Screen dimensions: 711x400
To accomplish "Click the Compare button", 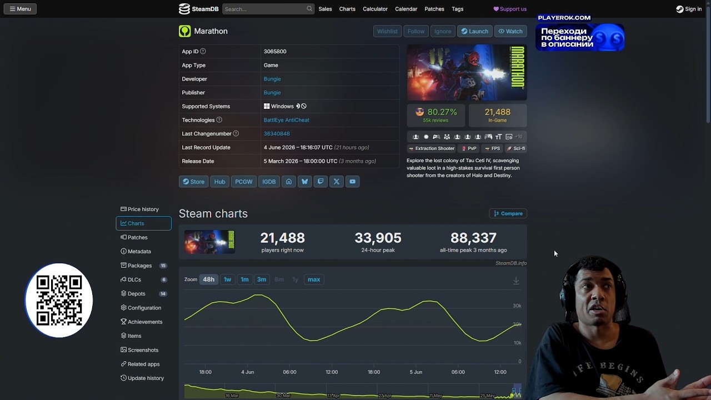I will [x=508, y=213].
